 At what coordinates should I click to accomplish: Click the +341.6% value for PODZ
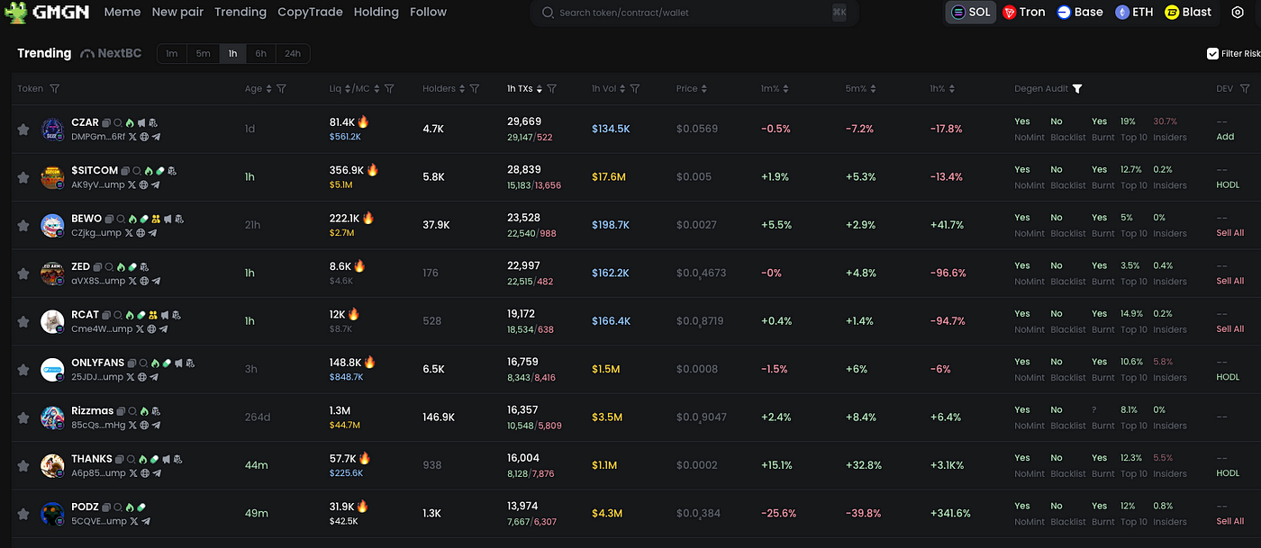(950, 514)
